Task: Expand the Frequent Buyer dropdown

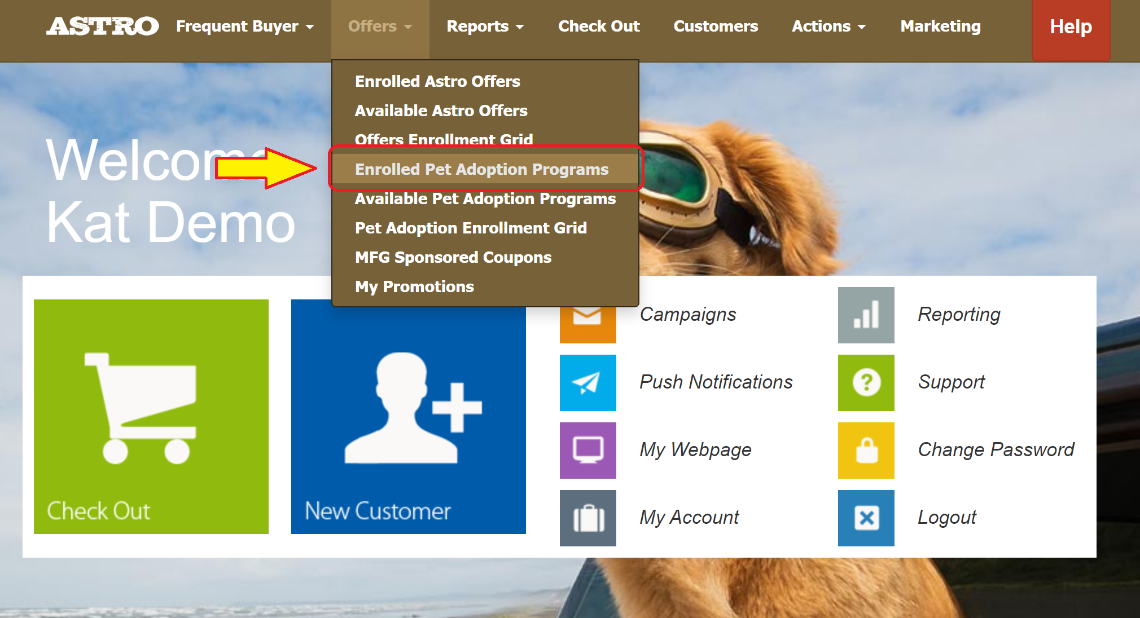Action: point(245,27)
